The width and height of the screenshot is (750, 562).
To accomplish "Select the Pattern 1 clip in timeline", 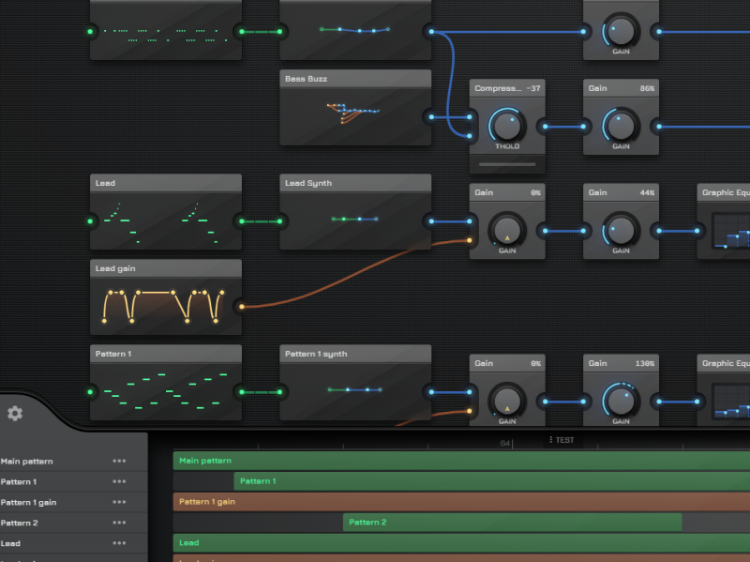I will 491,481.
